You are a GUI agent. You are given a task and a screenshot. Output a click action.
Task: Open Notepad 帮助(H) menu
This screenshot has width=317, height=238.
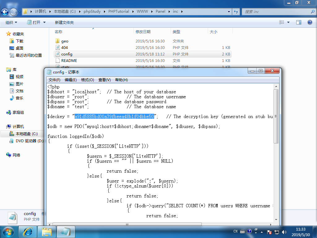pyautogui.click(x=121, y=80)
